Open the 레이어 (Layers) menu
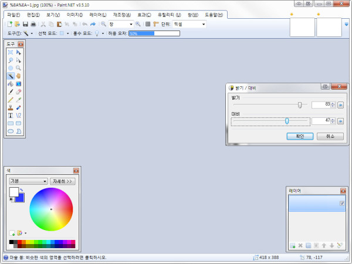The width and height of the screenshot is (352, 264). coord(97,14)
